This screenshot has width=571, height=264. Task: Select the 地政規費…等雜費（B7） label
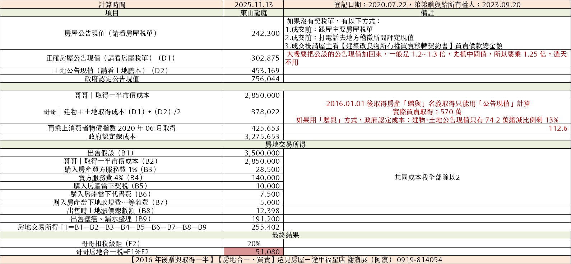pyautogui.click(x=111, y=202)
